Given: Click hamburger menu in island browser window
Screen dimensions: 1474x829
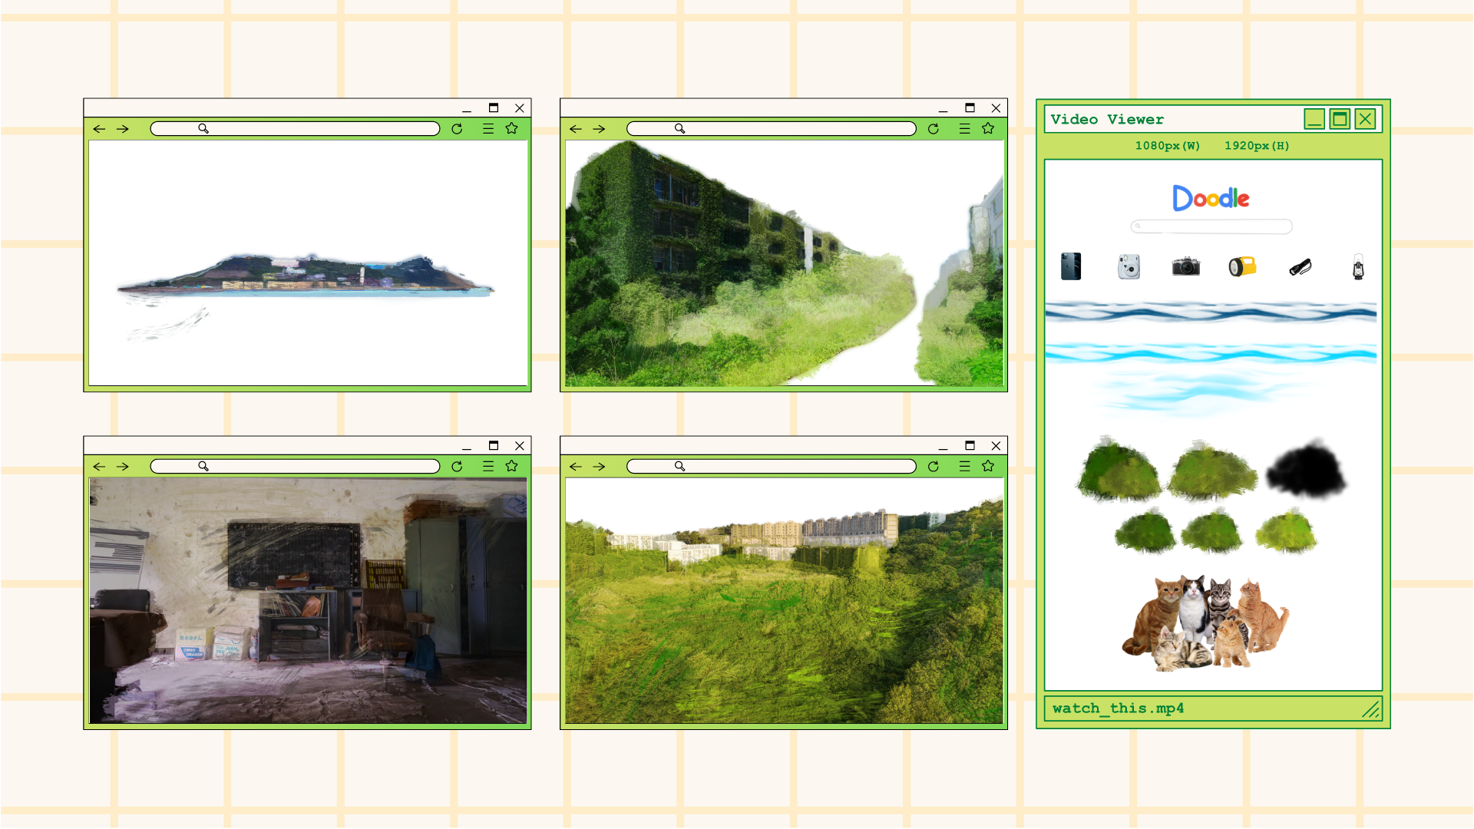Looking at the screenshot, I should point(488,129).
